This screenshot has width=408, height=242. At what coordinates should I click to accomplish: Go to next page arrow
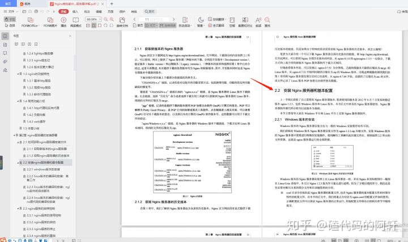coord(173,19)
